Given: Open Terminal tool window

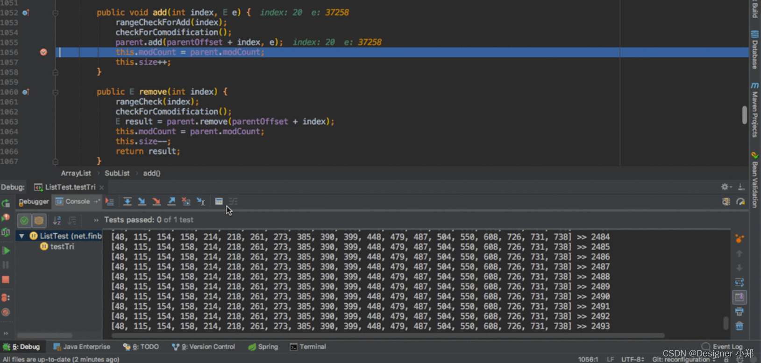Looking at the screenshot, I should point(308,347).
